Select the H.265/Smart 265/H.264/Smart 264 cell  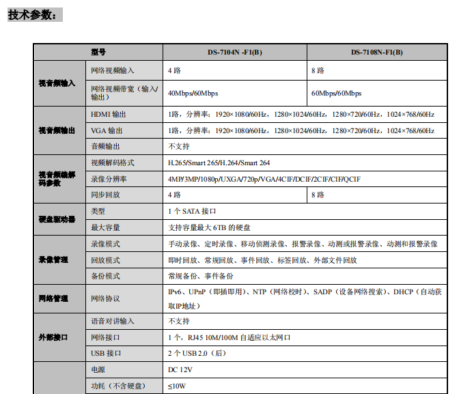point(305,163)
